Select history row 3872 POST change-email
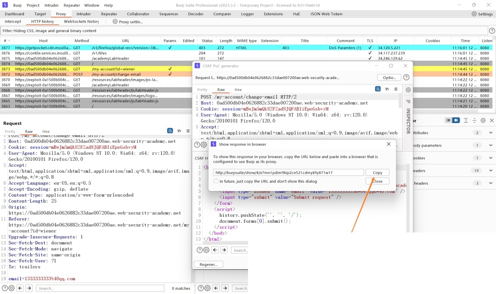The image size is (496, 294). [x=247, y=74]
